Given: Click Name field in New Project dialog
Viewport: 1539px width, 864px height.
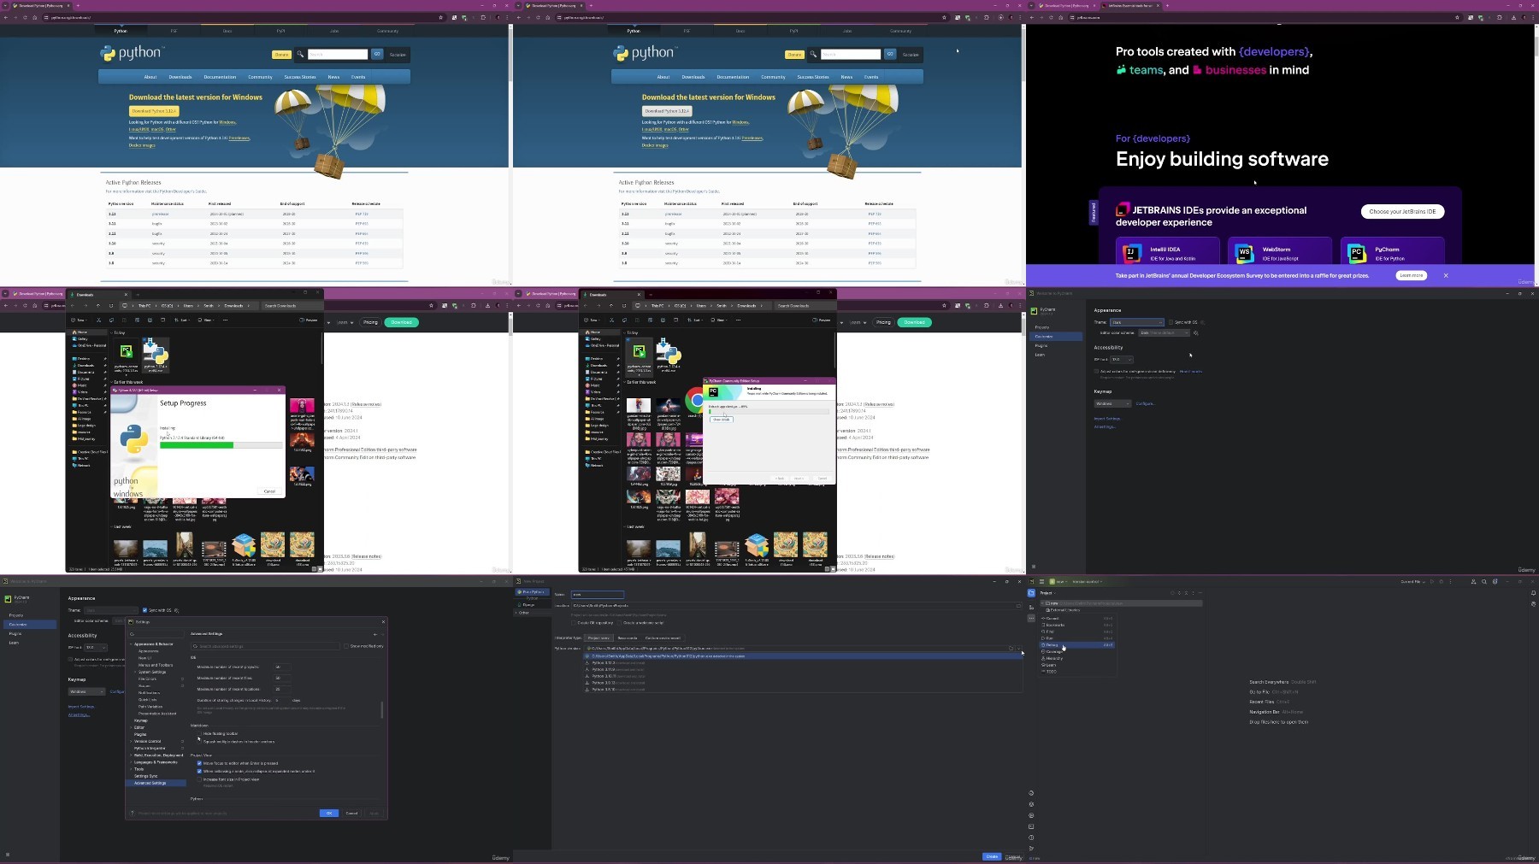Looking at the screenshot, I should tap(598, 595).
